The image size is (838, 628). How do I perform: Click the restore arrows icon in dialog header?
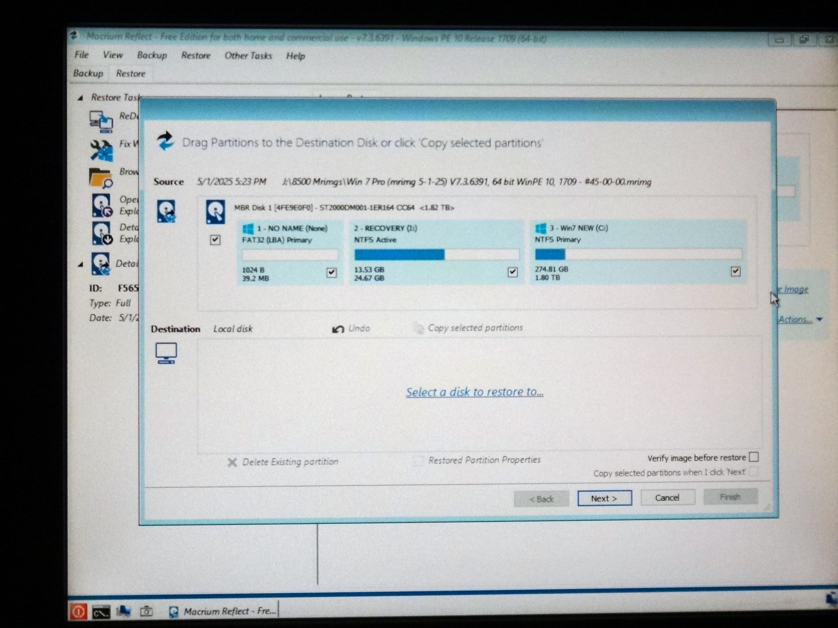pos(165,141)
